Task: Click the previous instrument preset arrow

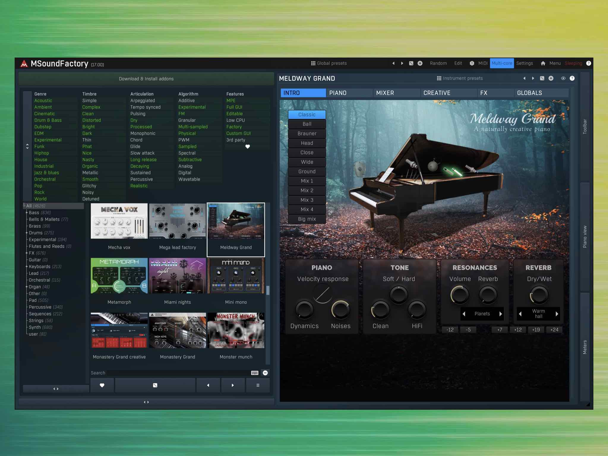Action: point(525,78)
